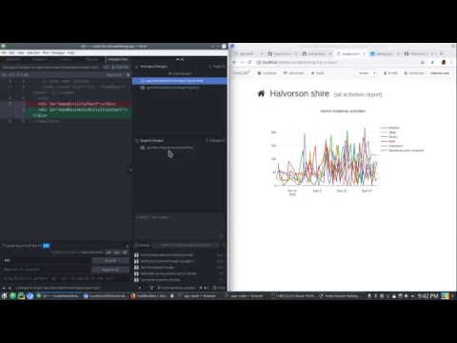This screenshot has width=457, height=343.
Task: Click the find-in-project search field
Action: 47,261
